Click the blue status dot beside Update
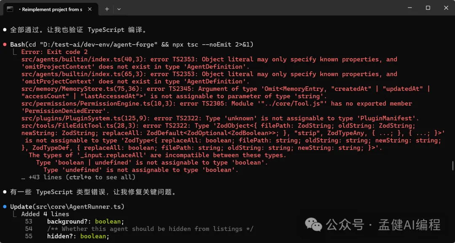Viewport: 455px width, 243px height. [x=5, y=207]
